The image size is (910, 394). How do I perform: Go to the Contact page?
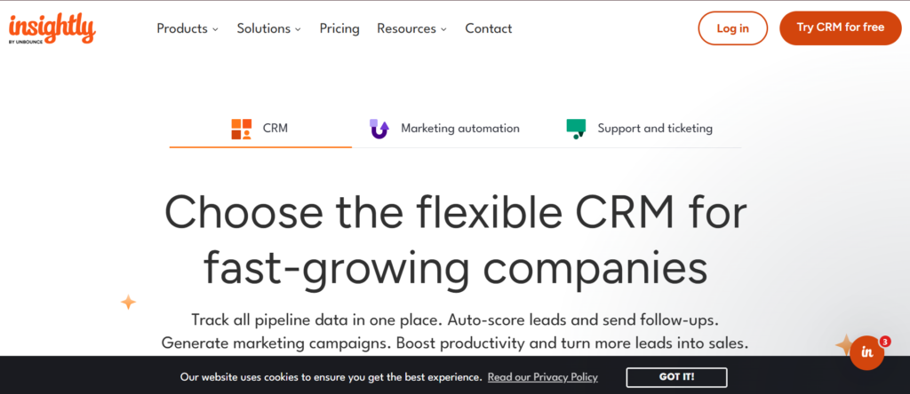click(x=489, y=28)
